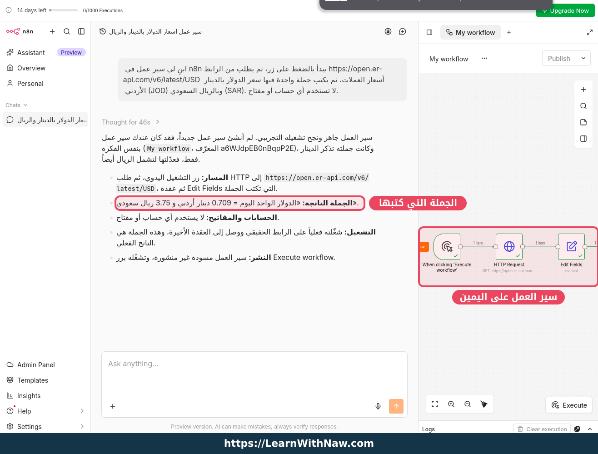This screenshot has width=598, height=454.
Task: Fit the workflow to view
Action: point(435,404)
